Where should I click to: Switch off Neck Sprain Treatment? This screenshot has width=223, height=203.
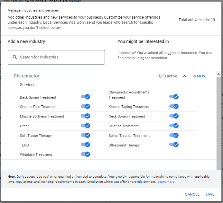click(x=174, y=116)
